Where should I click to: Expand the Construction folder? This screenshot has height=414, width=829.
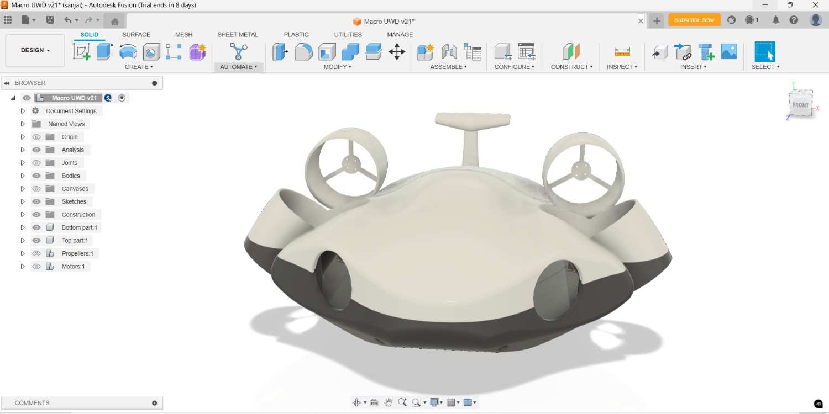[23, 215]
